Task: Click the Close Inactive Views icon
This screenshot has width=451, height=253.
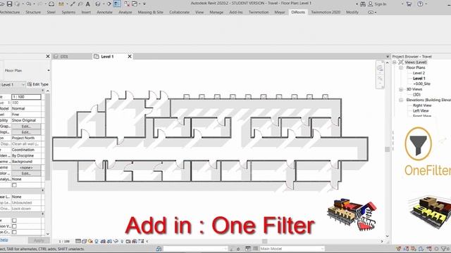Action: point(127,4)
